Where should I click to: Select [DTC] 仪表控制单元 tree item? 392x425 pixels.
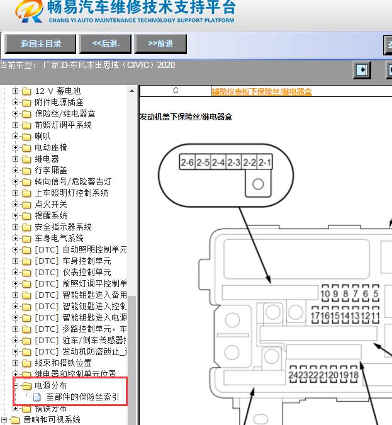pyautogui.click(x=73, y=273)
